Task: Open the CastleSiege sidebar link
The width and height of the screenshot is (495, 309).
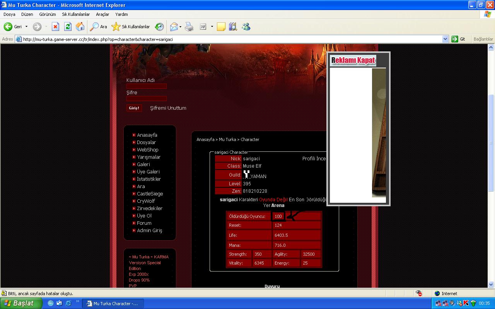Action: 150,194
